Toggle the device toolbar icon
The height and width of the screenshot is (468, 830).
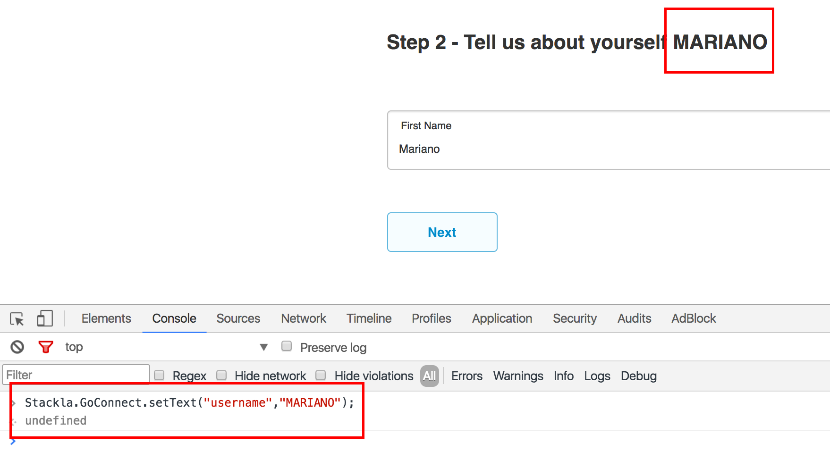click(x=45, y=318)
